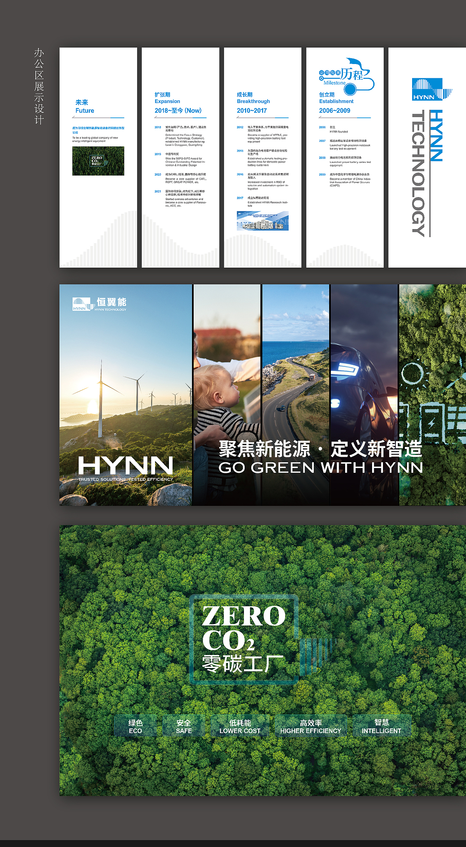Select the 安全 SAFE tag
This screenshot has width=466, height=847.
pos(183,726)
